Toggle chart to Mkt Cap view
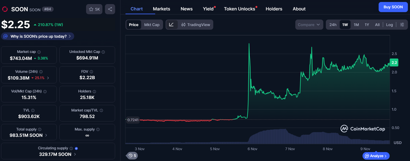Viewport: 410px width, 161px height. [x=152, y=25]
